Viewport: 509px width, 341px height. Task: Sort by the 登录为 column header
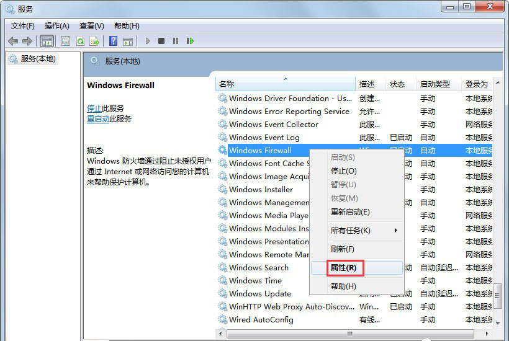pos(477,84)
